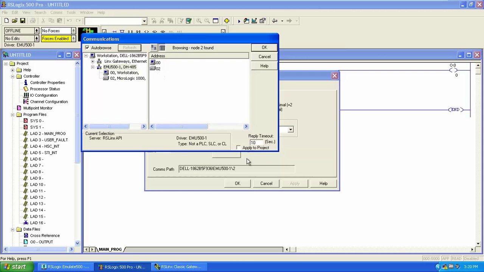The image size is (484, 272).
Task: Open the File menu
Action: (x=5, y=12)
